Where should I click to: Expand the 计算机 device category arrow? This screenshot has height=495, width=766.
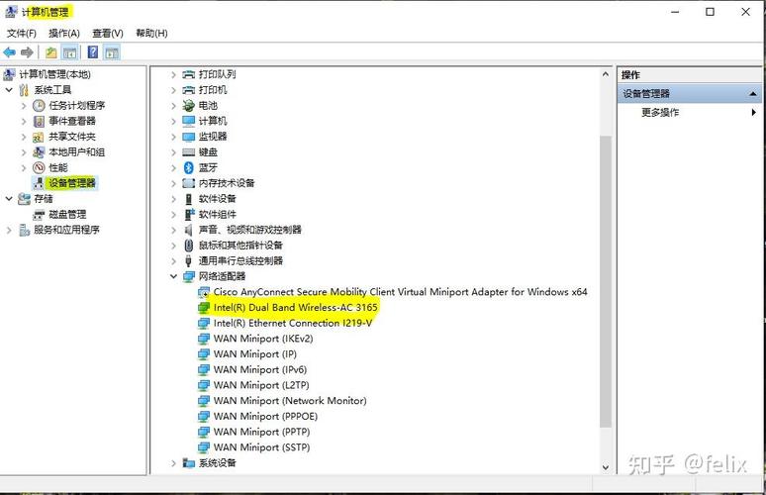(x=173, y=121)
